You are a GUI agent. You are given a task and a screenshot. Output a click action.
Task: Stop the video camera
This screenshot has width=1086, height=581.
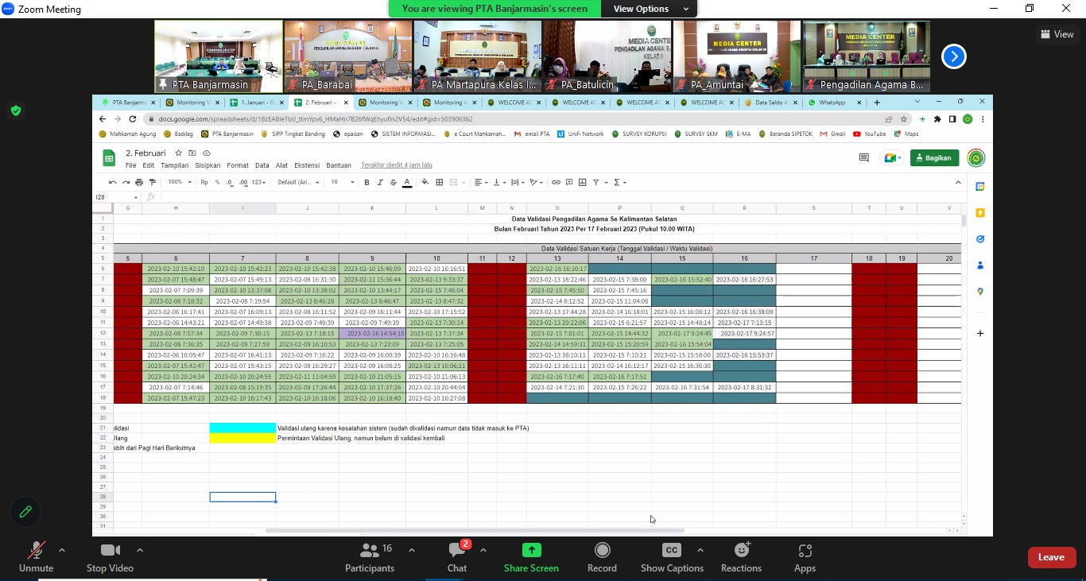[x=110, y=556]
